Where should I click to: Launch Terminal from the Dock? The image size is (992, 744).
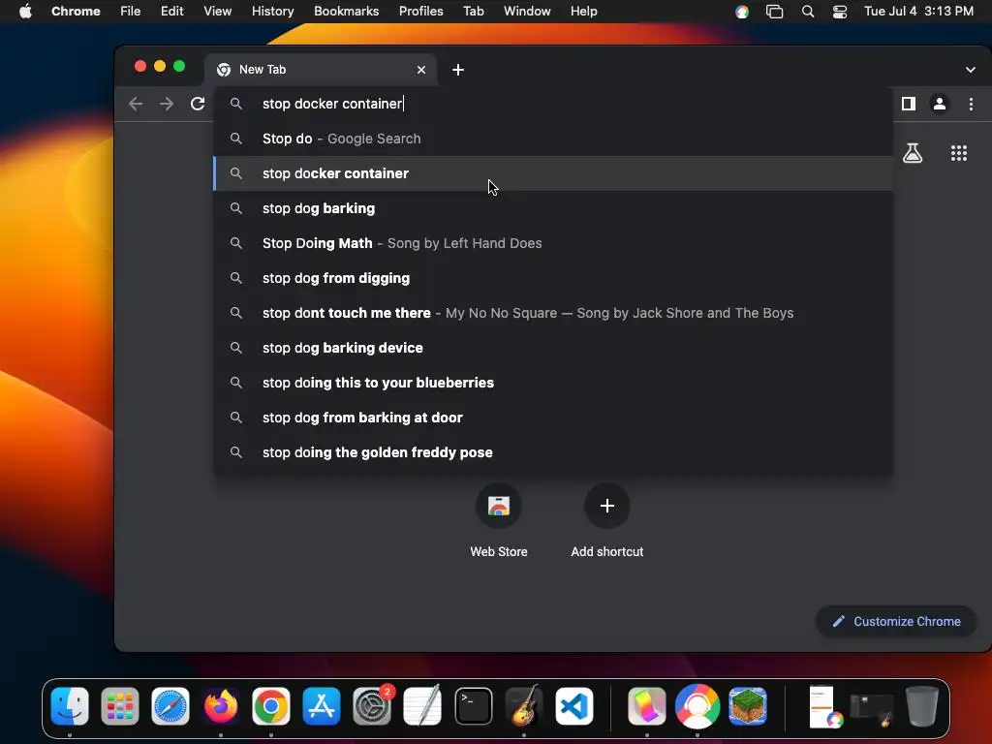[x=473, y=706]
